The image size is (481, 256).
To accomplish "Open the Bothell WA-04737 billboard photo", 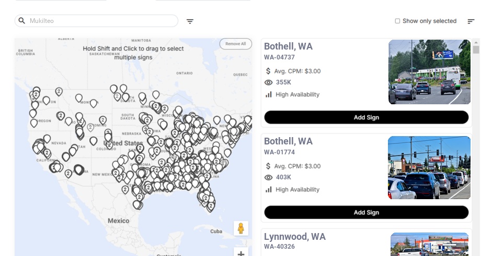I will click(429, 72).
